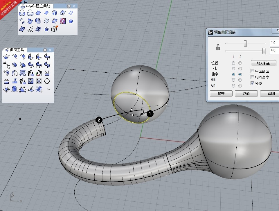This screenshot has width=279, height=211.
Task: Select the solid cube with star lines icon
Action: tap(46, 29)
